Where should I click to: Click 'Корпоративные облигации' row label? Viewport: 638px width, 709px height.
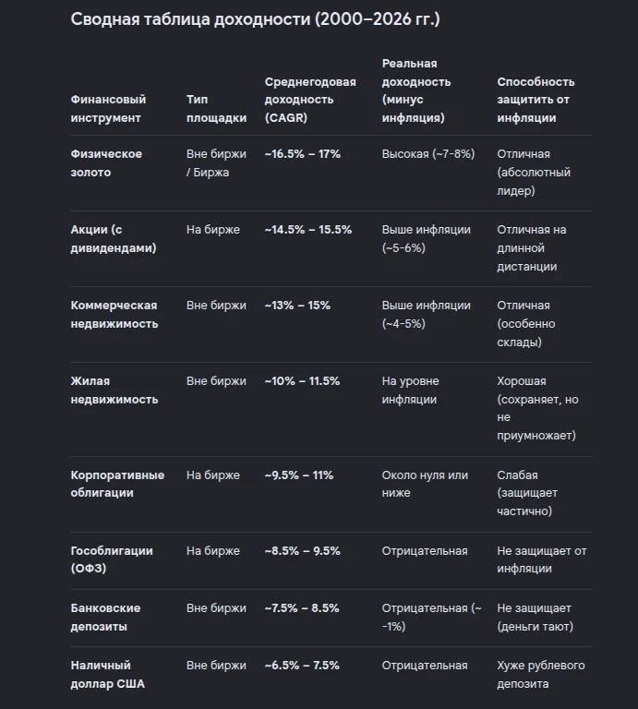tap(117, 484)
